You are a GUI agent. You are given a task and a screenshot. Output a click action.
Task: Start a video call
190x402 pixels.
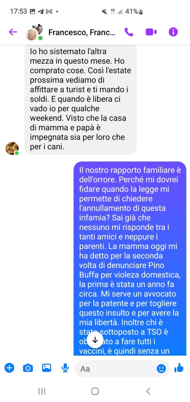151,32
